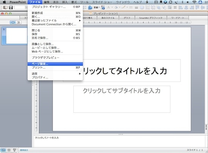Open the line color dropdown arrow
This screenshot has height=153, width=208.
(x=127, y=7)
